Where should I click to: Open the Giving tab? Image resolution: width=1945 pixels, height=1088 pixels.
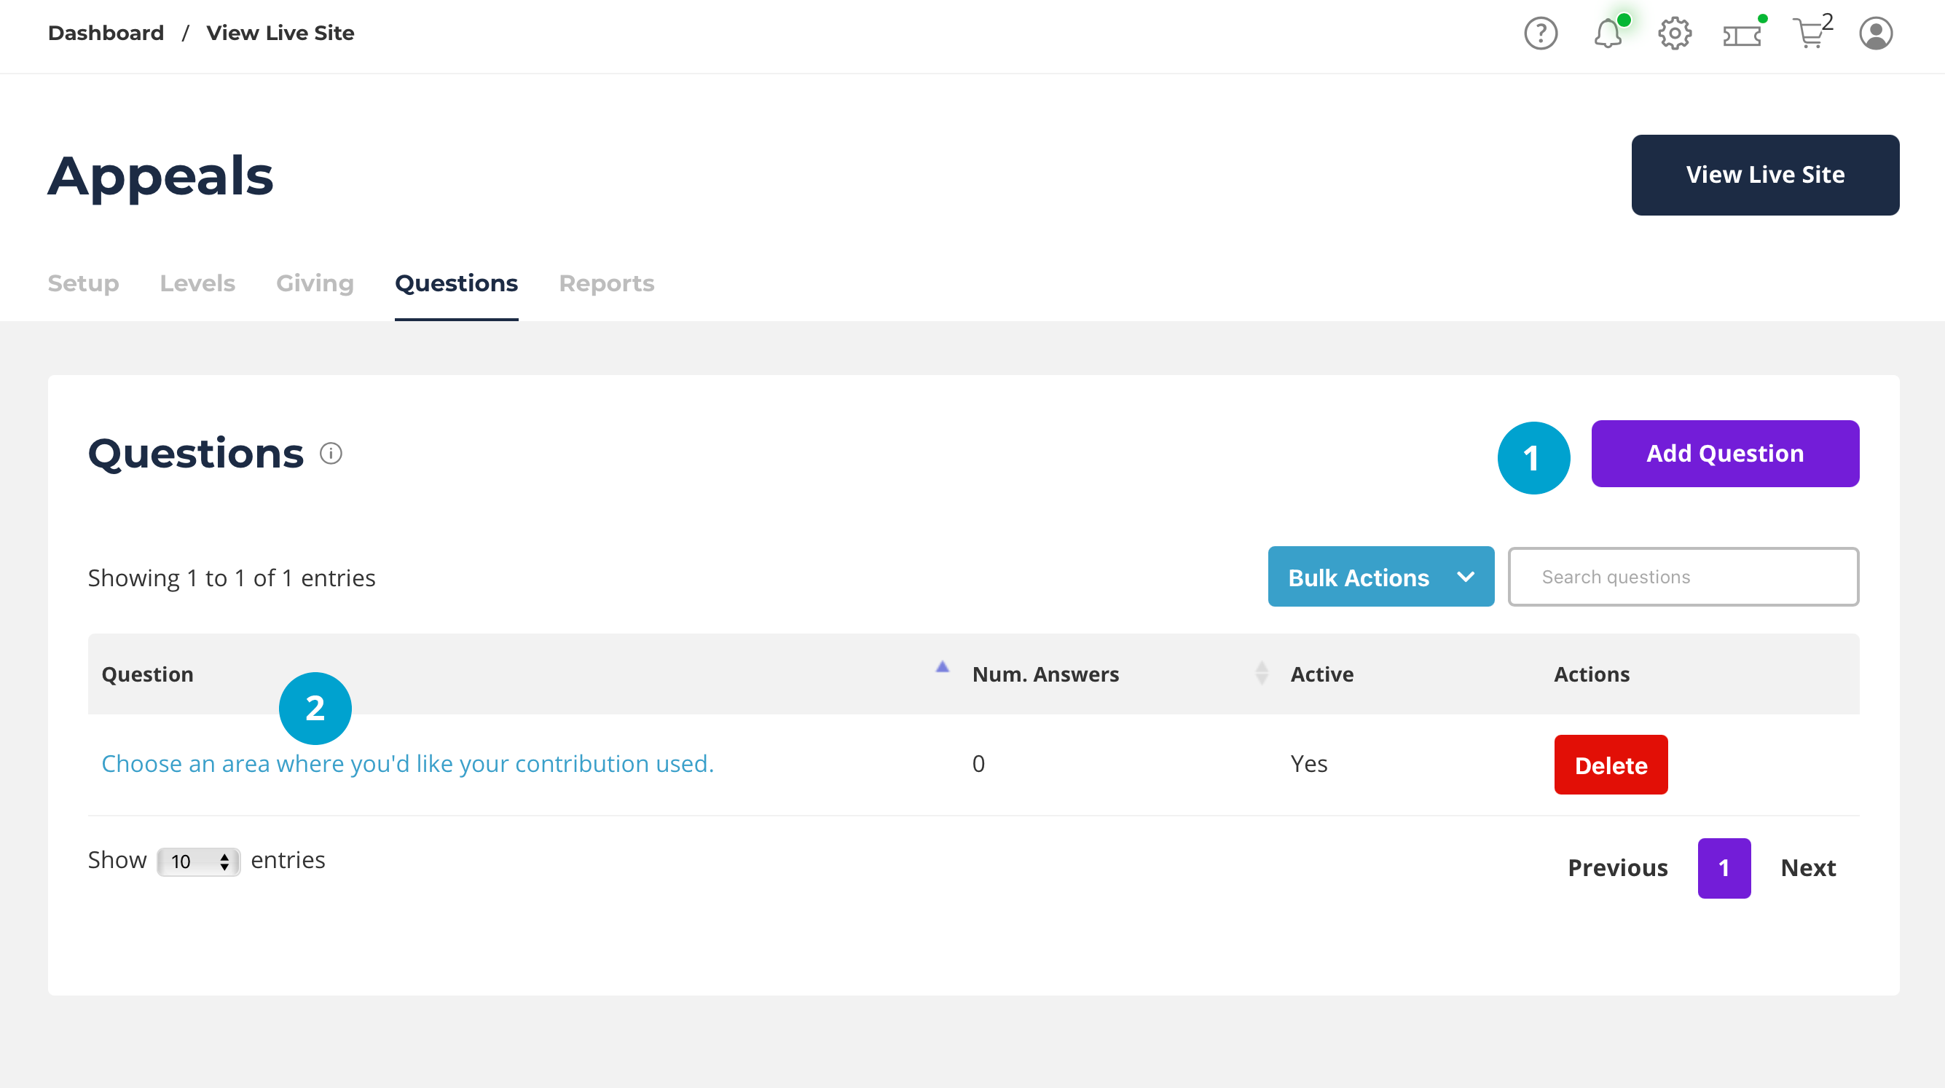point(315,283)
